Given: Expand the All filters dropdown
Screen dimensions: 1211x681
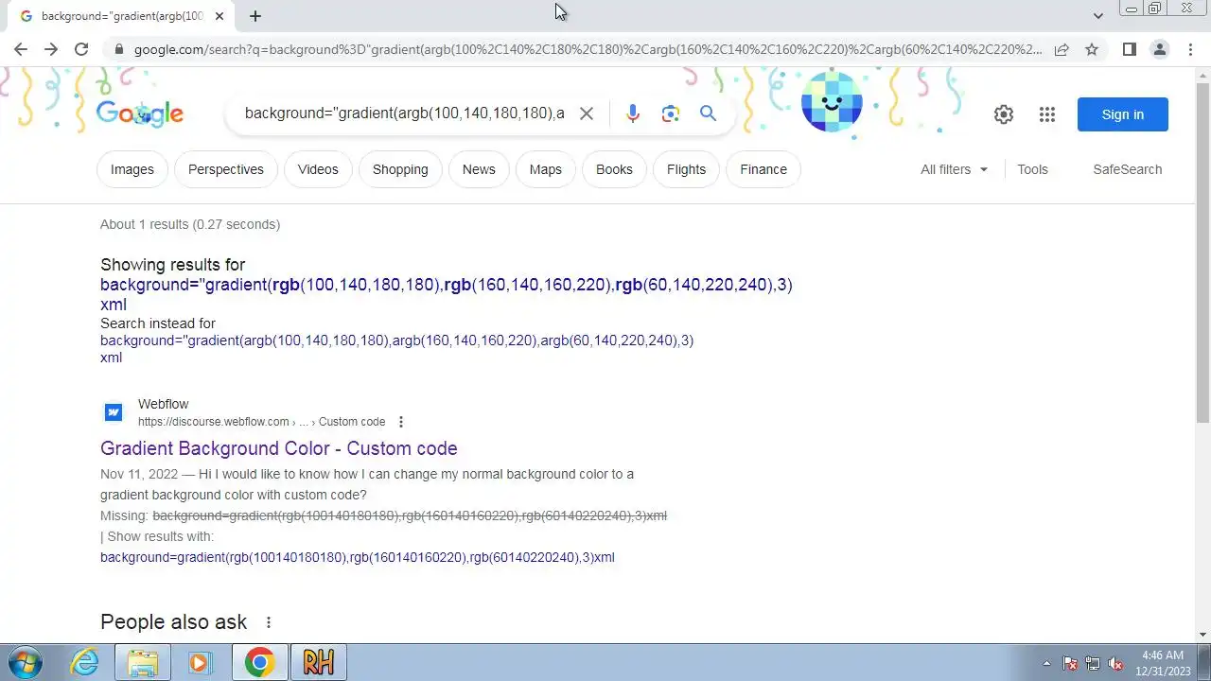Looking at the screenshot, I should tap(954, 169).
